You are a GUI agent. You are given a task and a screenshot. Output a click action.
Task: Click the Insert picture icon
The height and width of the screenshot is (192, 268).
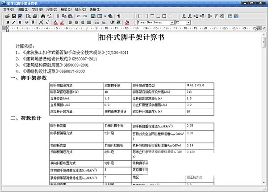tap(93, 16)
